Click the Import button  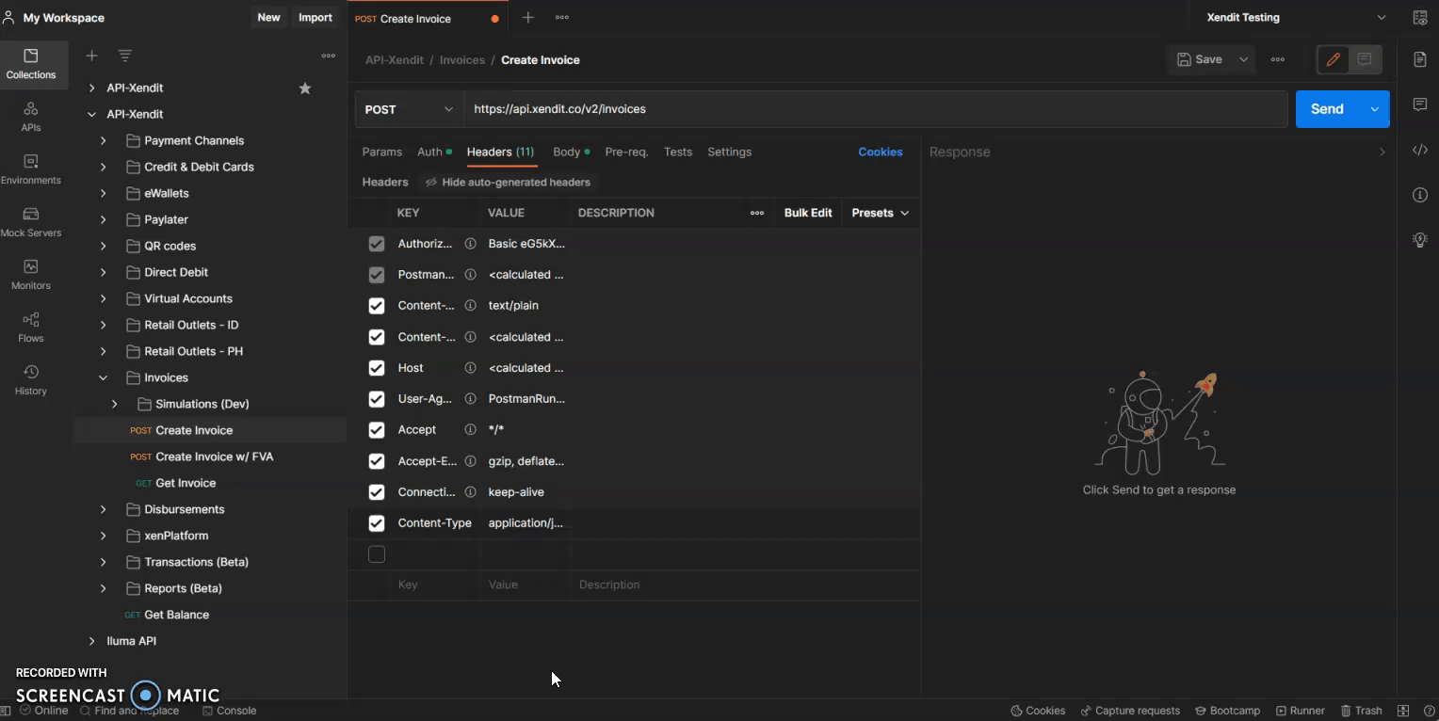tap(315, 18)
